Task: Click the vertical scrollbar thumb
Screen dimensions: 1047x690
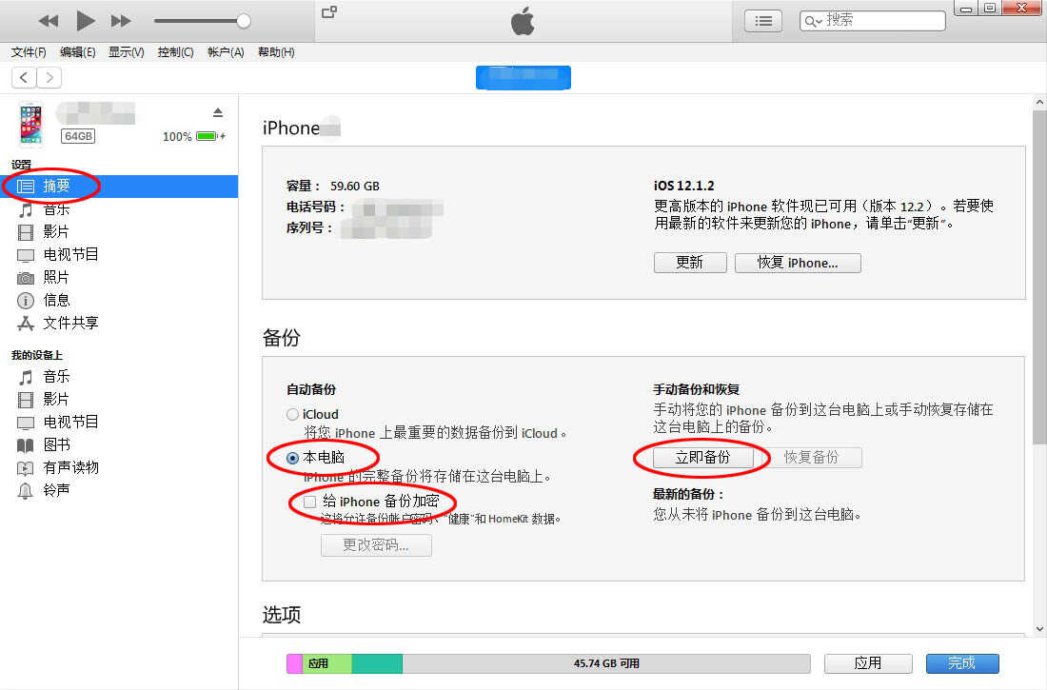Action: (x=1039, y=277)
